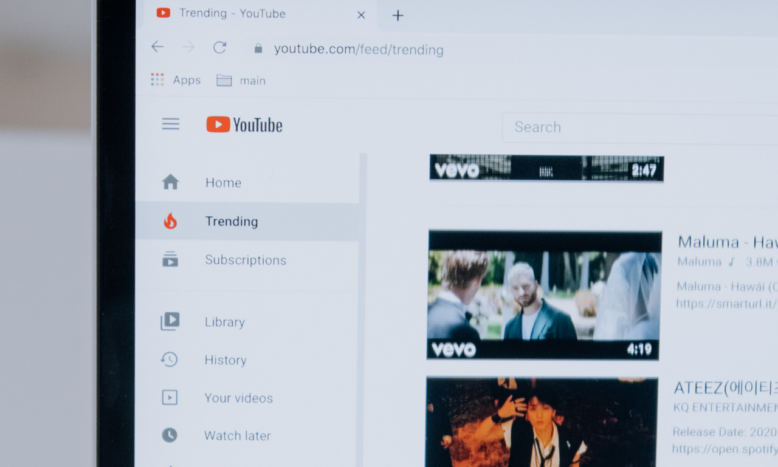This screenshot has height=467, width=778.
Task: Click the main bookmark folder label
Action: tap(252, 81)
